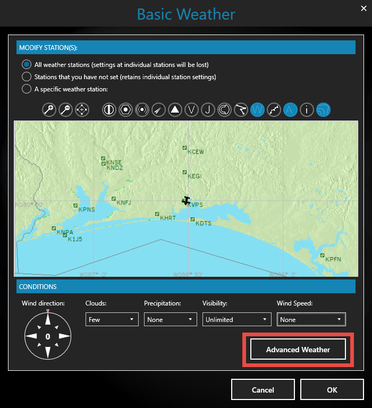Image resolution: width=372 pixels, height=408 pixels.
Task: Select All weather stations radio option
Action: pos(27,64)
